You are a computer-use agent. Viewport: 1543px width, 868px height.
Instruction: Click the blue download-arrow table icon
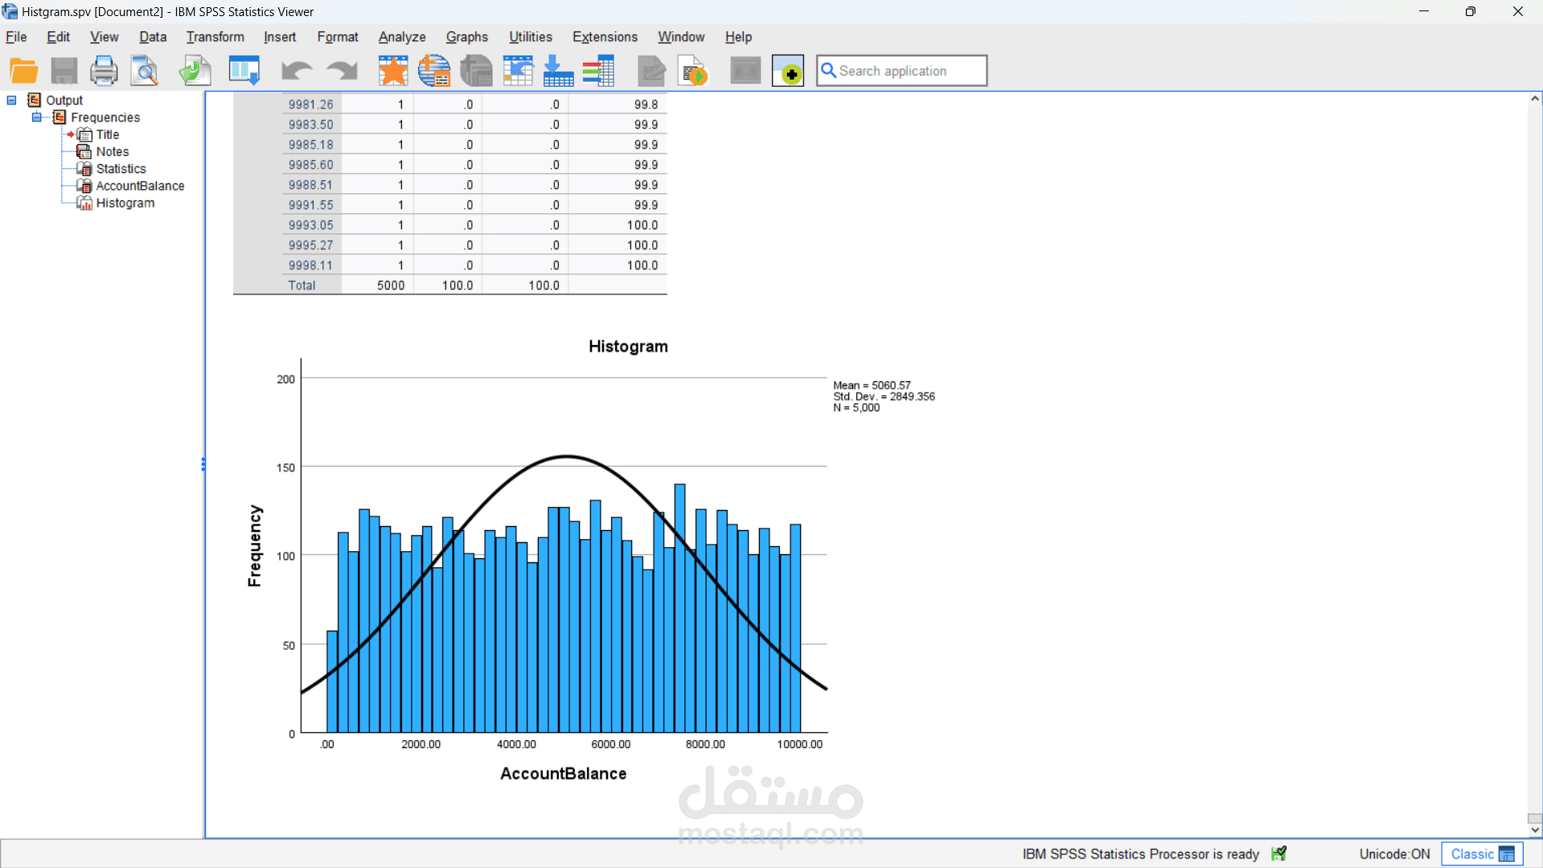point(558,71)
